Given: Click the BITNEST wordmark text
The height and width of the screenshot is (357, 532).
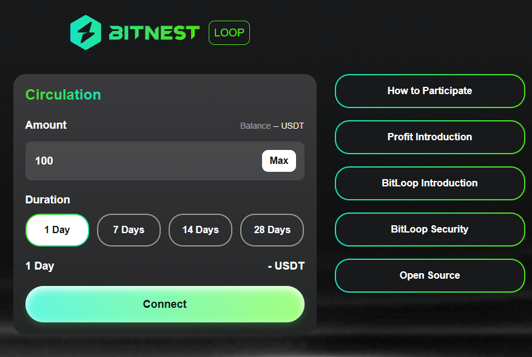Looking at the screenshot, I should [x=154, y=33].
